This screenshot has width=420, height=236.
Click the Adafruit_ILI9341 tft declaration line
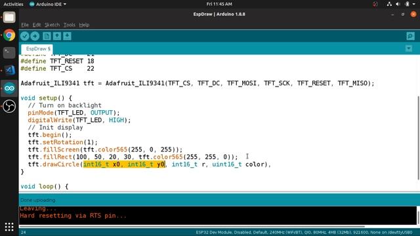197,83
